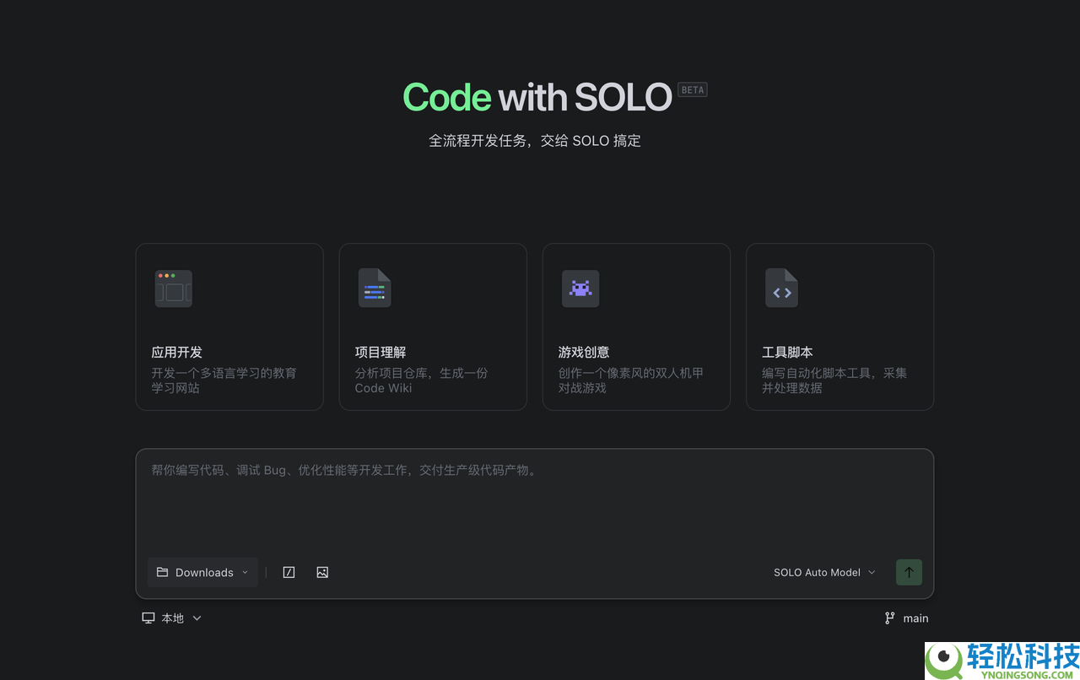Open the 本地 environment dropdown
The image size is (1080, 680).
(197, 618)
